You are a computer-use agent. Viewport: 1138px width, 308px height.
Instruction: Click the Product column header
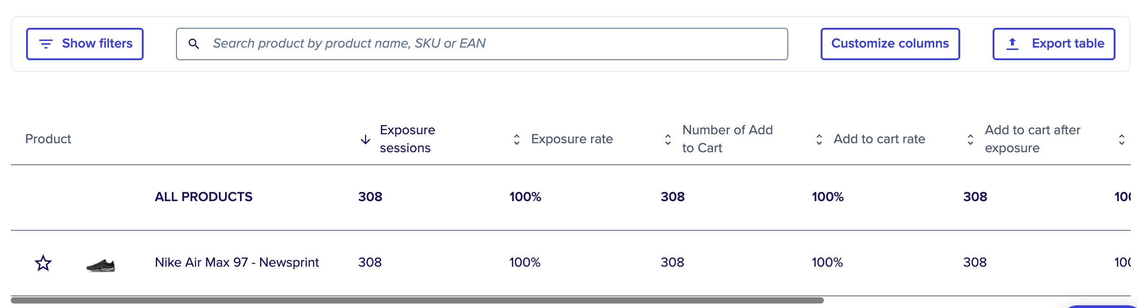(48, 139)
